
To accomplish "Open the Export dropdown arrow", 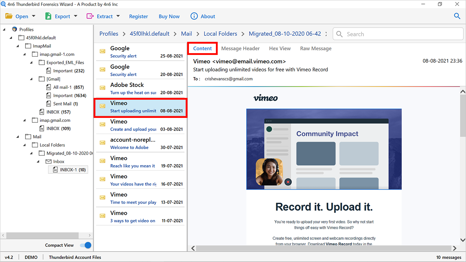I will pyautogui.click(x=76, y=16).
